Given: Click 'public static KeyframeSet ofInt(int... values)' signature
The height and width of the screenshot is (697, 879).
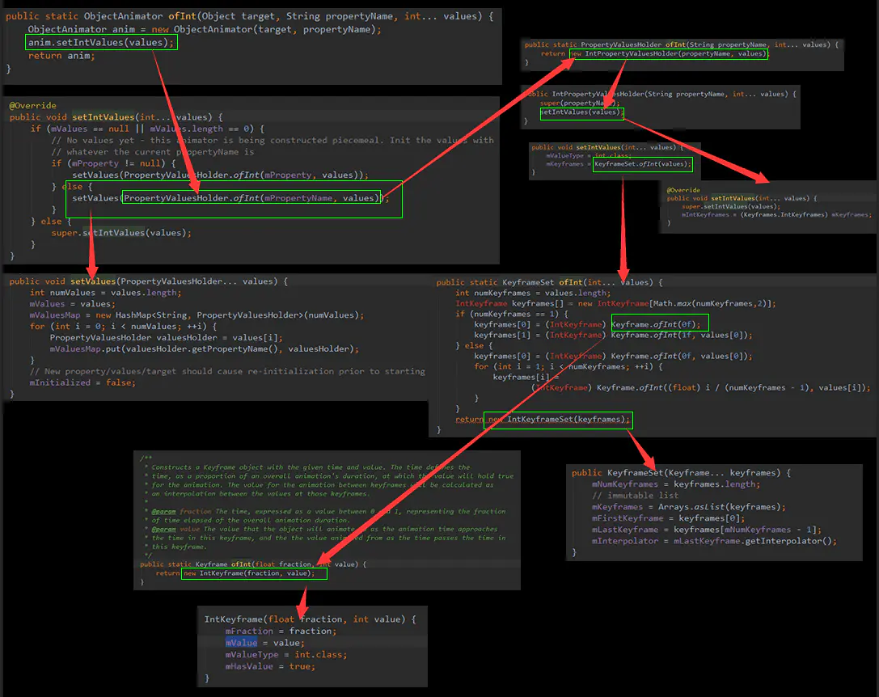Looking at the screenshot, I should (x=549, y=283).
